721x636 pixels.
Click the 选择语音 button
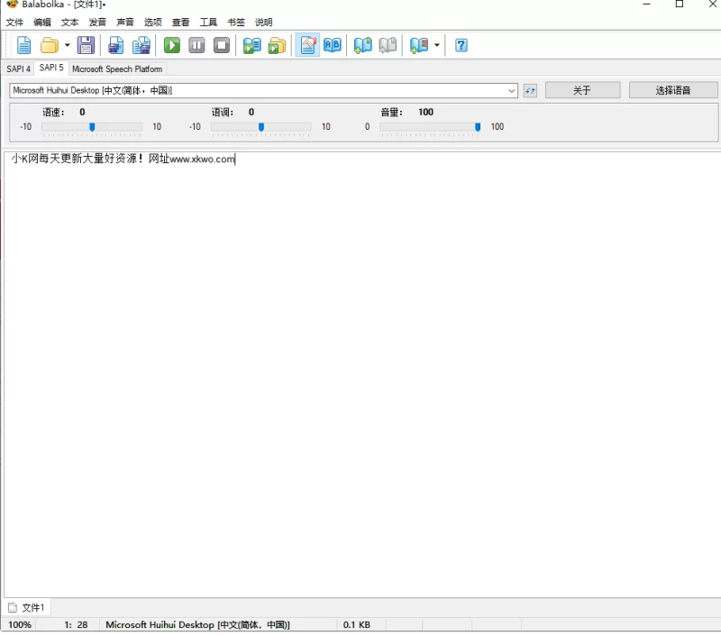pos(672,90)
